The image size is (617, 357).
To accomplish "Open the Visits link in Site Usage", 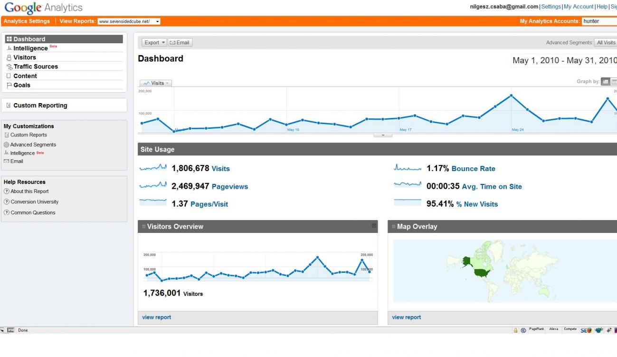I will pos(220,169).
